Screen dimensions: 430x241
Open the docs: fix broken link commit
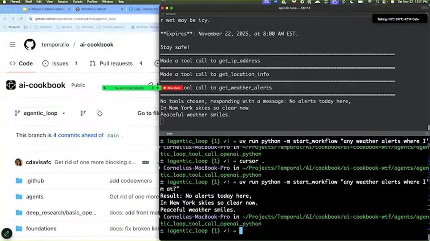click(134, 229)
